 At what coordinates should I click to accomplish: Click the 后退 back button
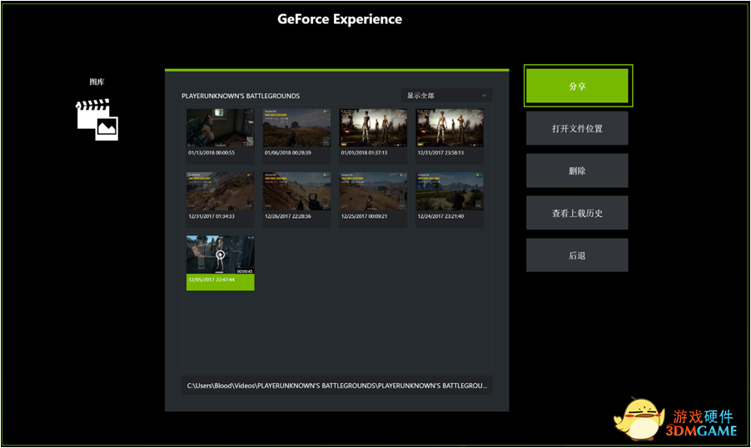point(577,255)
